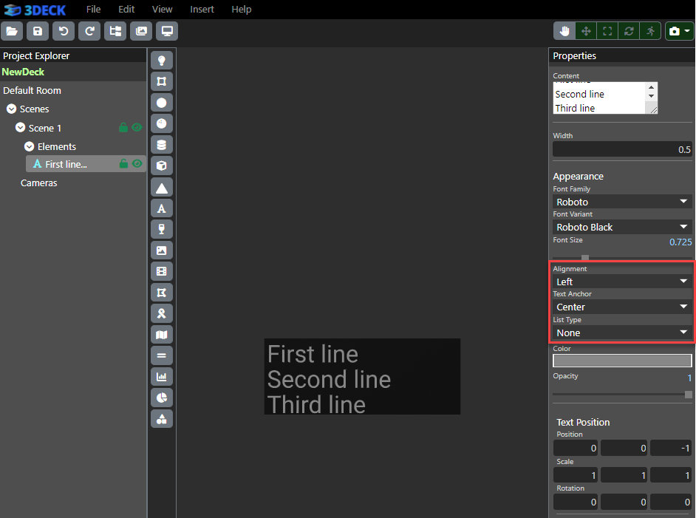Open the Font Family dropdown
This screenshot has width=696, height=518.
622,202
